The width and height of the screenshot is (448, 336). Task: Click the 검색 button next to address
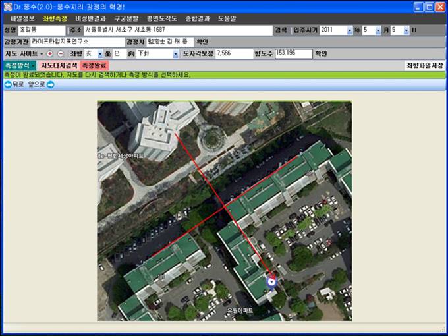281,30
